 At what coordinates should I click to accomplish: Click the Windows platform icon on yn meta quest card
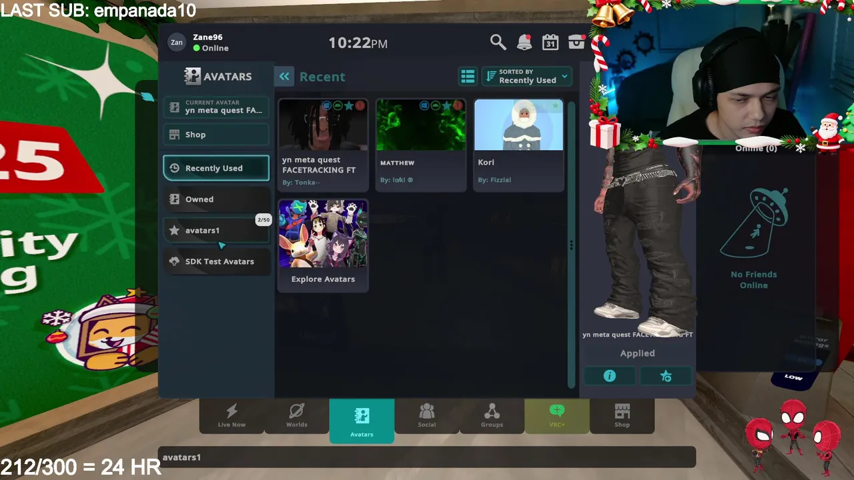[x=326, y=106]
